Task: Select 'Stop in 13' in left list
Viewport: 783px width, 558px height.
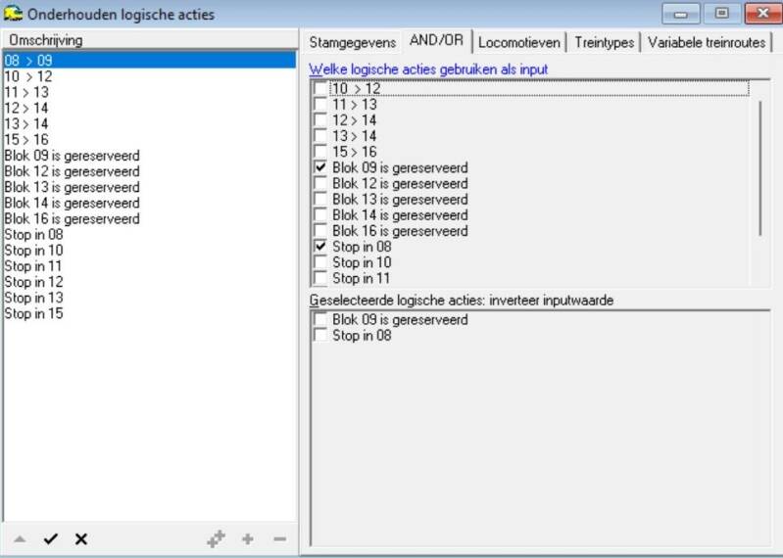Action: (149, 298)
